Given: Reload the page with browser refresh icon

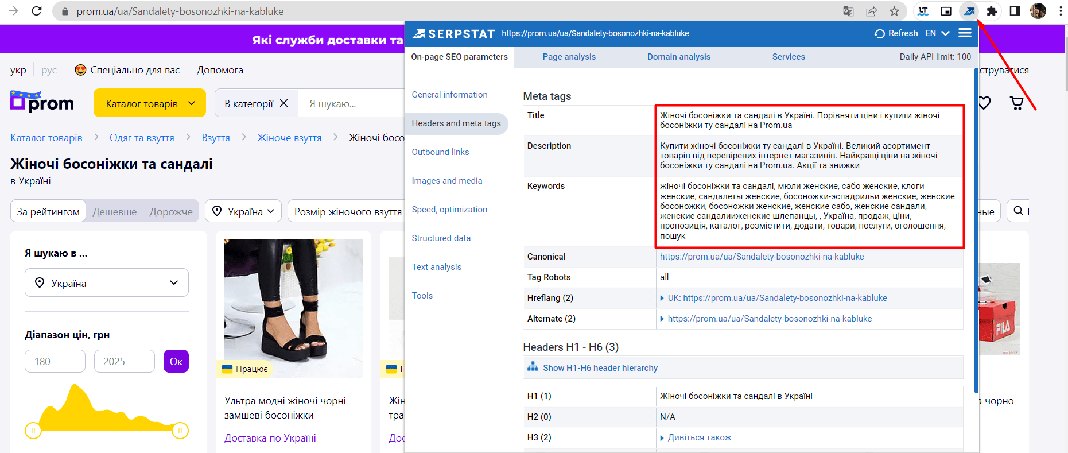Looking at the screenshot, I should point(37,11).
